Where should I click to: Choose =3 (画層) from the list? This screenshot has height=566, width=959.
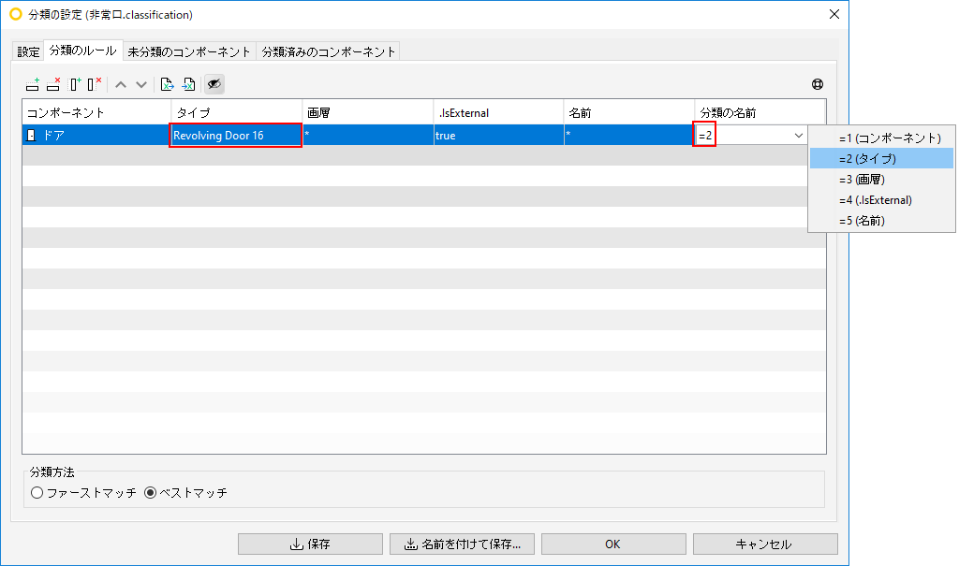pos(881,179)
